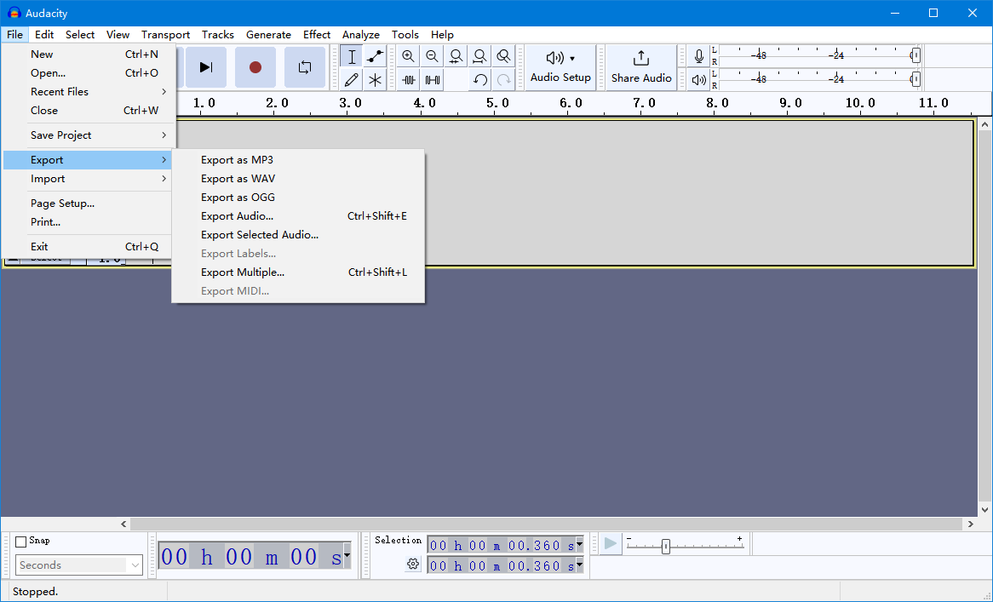Image resolution: width=993 pixels, height=602 pixels.
Task: Click the Play-at-speed button
Action: 611,544
